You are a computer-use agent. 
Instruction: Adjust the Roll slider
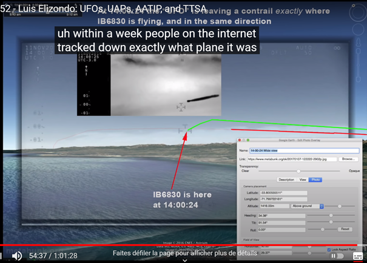[322, 230]
